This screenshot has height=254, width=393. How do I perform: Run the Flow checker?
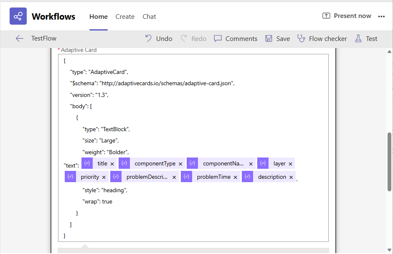[322, 38]
